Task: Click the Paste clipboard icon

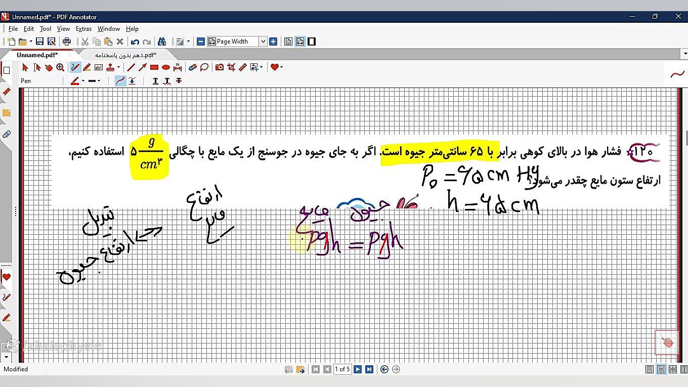Action: (108, 41)
